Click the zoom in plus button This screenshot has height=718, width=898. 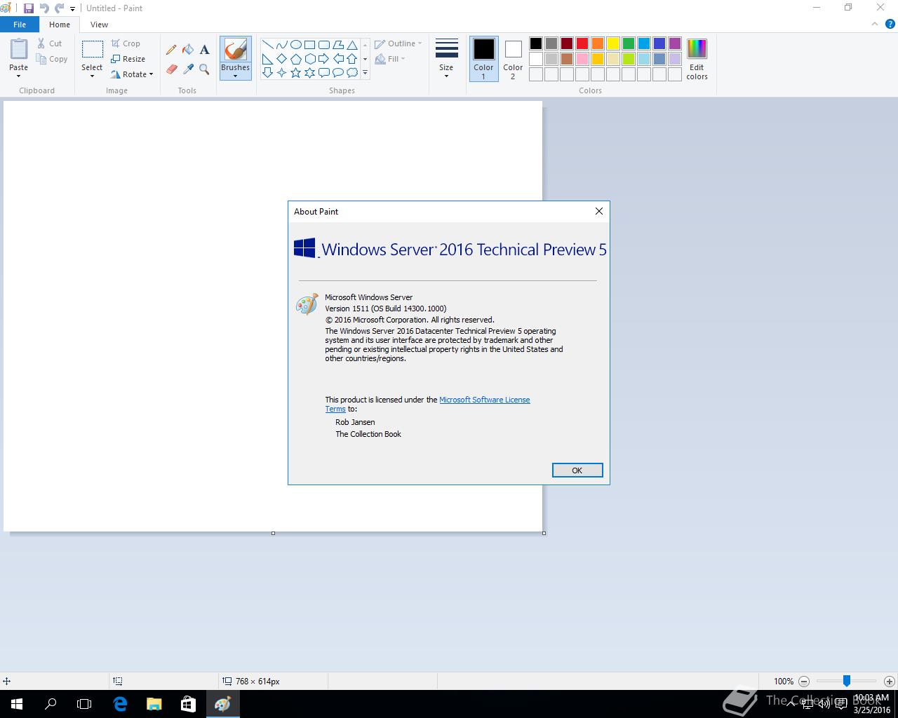point(889,681)
